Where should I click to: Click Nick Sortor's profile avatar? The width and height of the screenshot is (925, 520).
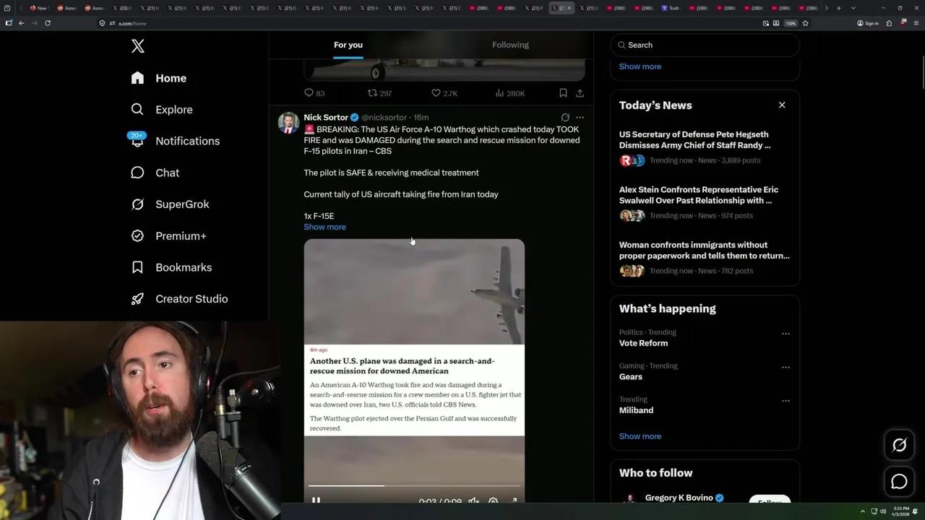(x=288, y=123)
